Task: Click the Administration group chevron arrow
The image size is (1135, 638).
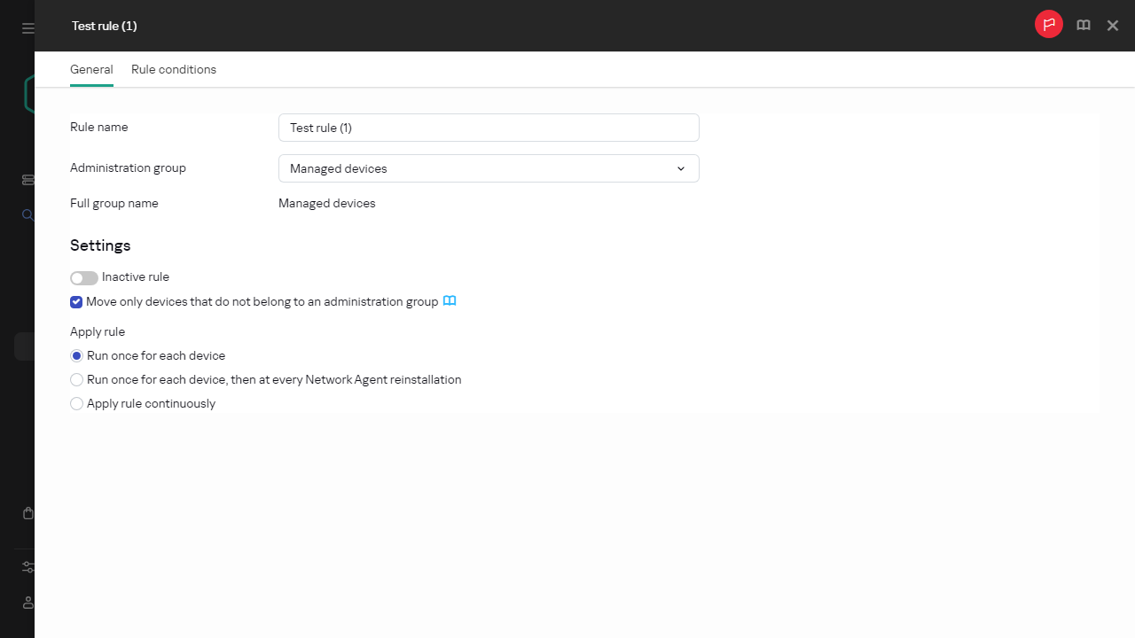Action: [681, 168]
